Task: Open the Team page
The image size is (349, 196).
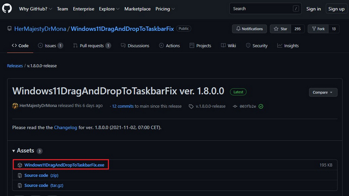Action: tap(62, 9)
